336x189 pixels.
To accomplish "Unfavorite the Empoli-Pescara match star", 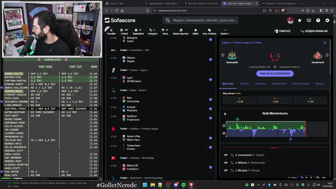I will (211, 109).
